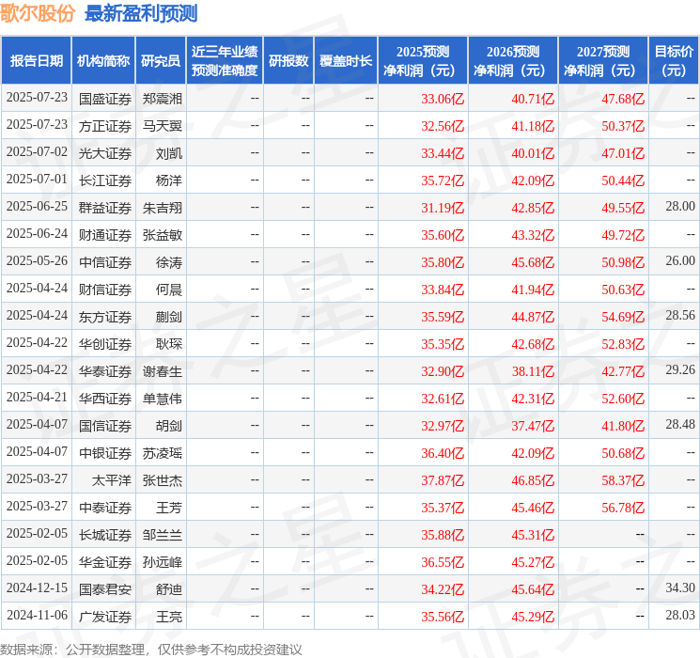Click analyst name 马天翼
Viewport: 700px width, 658px height.
162,126
